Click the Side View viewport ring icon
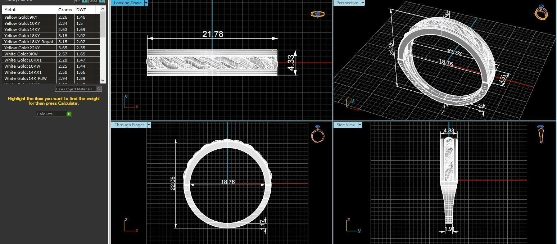557x244 pixels. click(x=540, y=134)
